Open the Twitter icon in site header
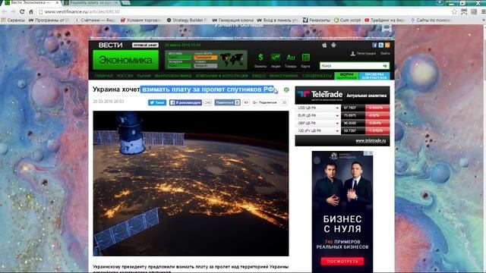 (381, 45)
